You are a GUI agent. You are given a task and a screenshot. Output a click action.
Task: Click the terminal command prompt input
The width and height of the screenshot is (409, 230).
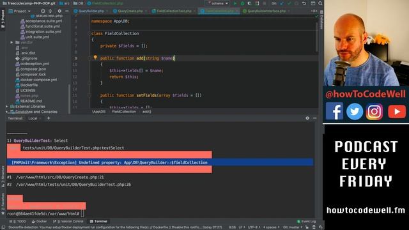[82, 214]
